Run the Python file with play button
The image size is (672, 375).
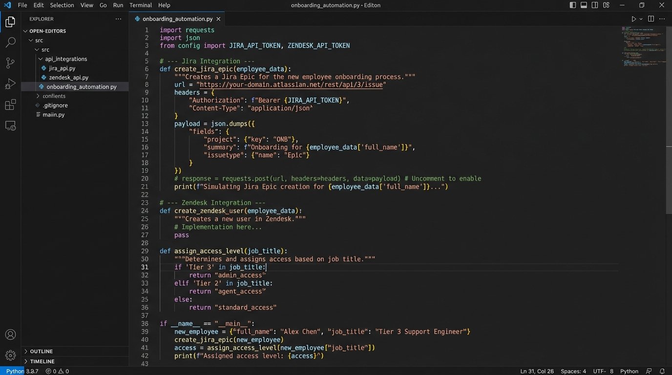[x=633, y=19]
